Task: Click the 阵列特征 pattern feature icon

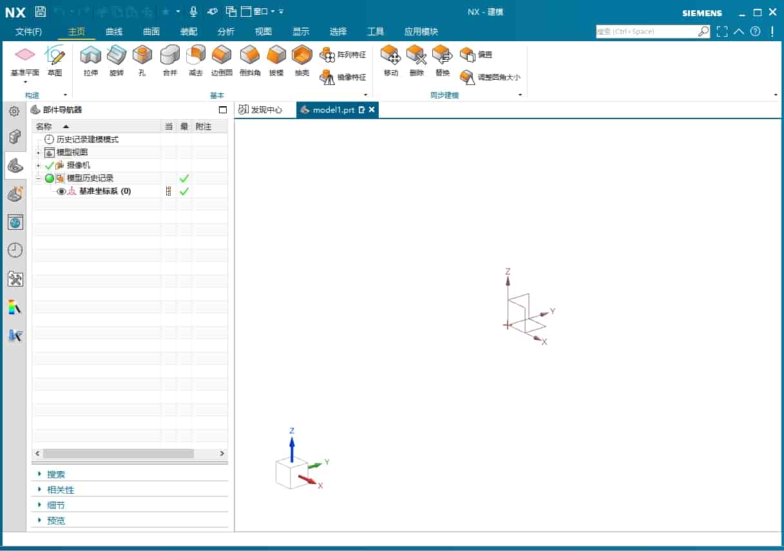Action: pos(327,55)
